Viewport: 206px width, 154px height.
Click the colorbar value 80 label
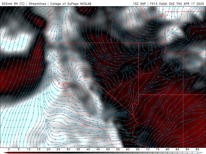[x=167, y=149]
